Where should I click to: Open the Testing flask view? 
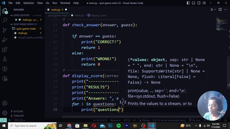coord(5,59)
